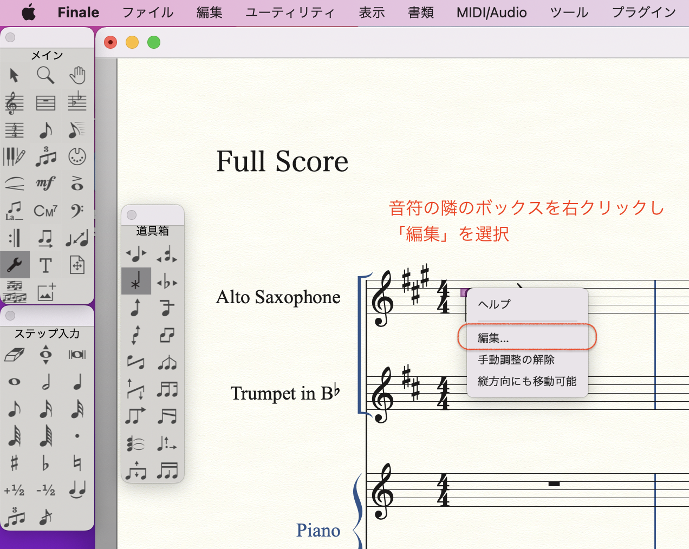Pick the grace note tool

coord(46,518)
